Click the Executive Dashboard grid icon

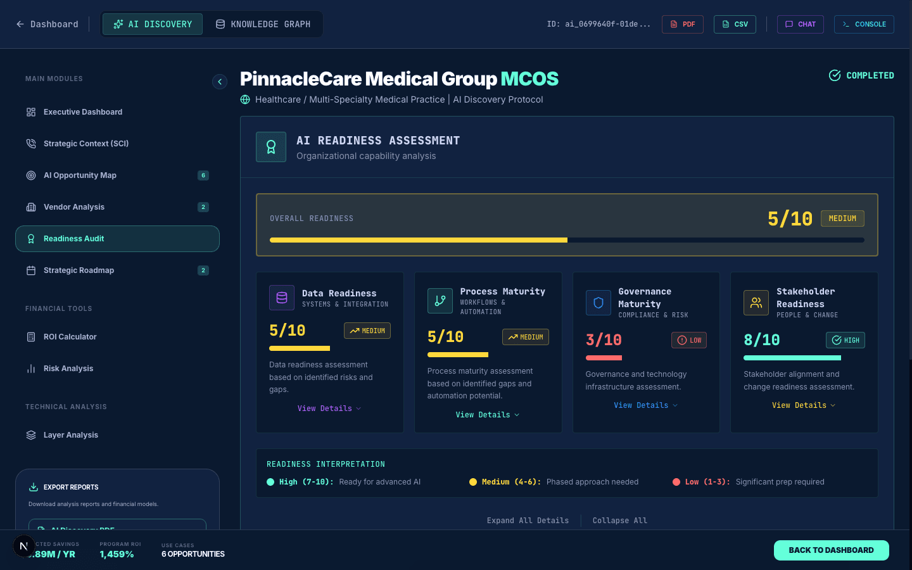click(31, 112)
